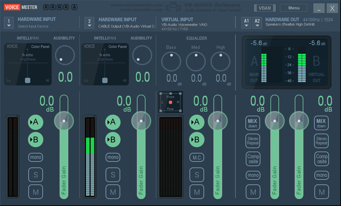Toggle the VBAN button
The height and width of the screenshot is (206, 341).
(x=265, y=8)
